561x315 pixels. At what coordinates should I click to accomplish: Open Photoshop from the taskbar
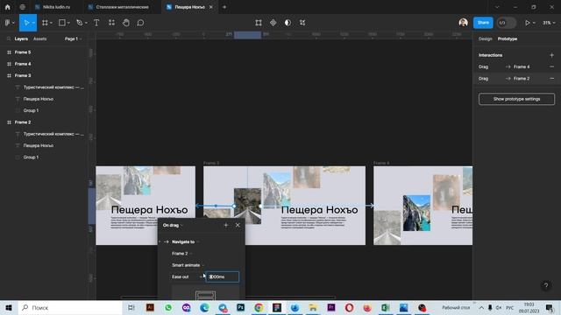(240, 307)
